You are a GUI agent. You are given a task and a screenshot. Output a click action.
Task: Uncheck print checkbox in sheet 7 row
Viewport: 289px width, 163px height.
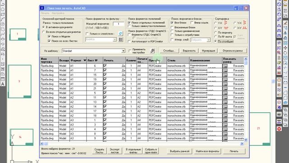click(105, 70)
